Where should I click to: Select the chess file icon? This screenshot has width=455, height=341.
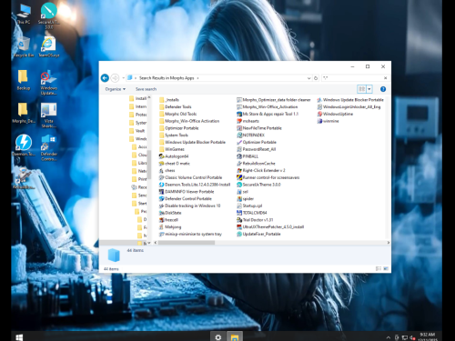167,170
